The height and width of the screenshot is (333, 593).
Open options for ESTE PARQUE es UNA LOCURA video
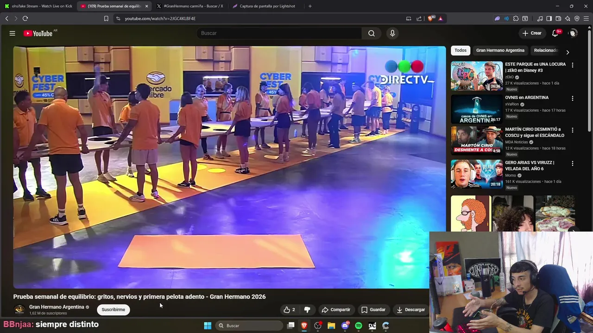(573, 65)
